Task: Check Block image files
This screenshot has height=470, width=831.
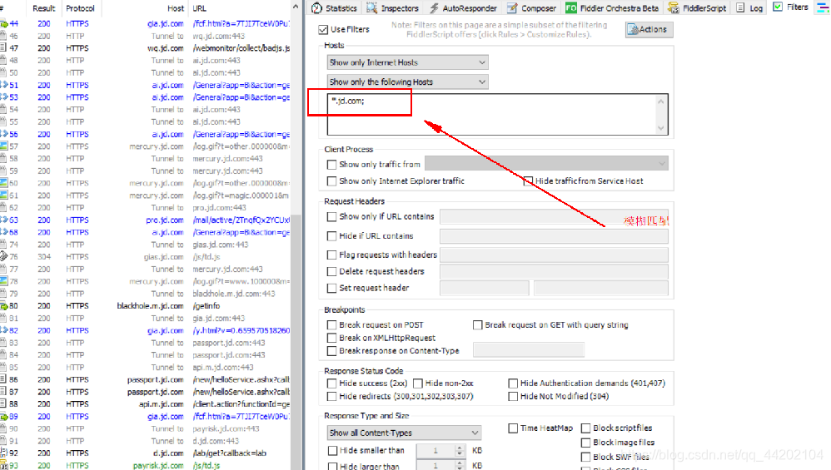Action: (585, 443)
